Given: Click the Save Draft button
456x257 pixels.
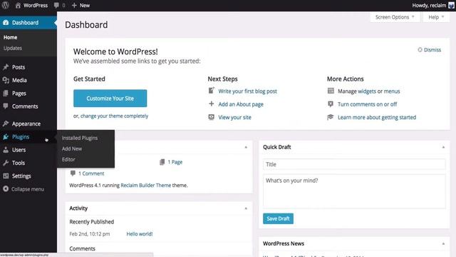Looking at the screenshot, I should (x=278, y=218).
